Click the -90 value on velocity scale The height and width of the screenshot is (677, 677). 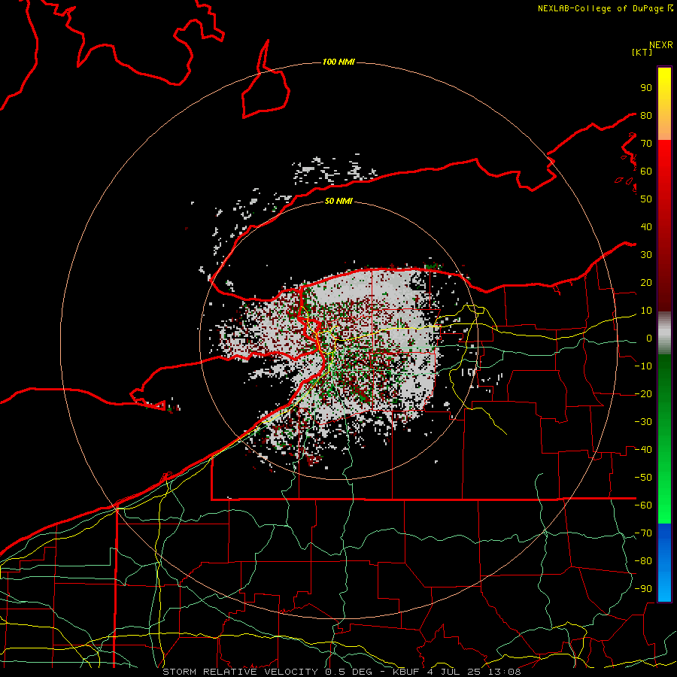pos(643,589)
